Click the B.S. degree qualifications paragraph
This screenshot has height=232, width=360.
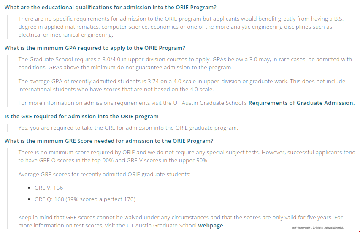click(x=181, y=27)
